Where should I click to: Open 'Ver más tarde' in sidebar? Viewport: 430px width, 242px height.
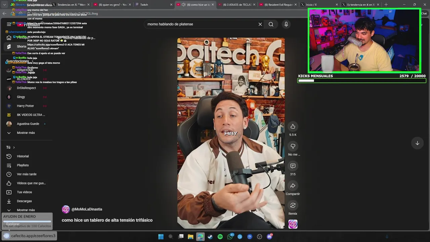(x=27, y=174)
